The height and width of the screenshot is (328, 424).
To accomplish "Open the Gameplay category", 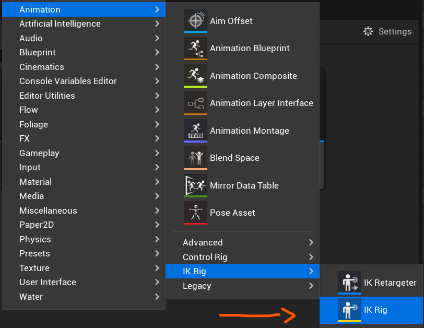I will click(x=84, y=153).
